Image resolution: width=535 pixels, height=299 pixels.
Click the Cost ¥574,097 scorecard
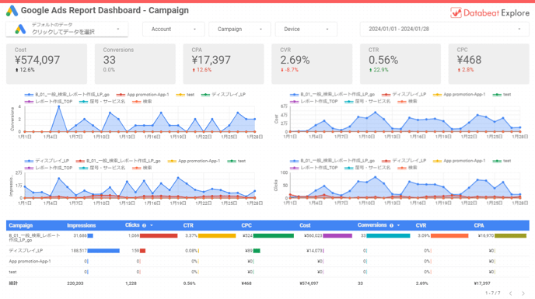[x=47, y=64]
